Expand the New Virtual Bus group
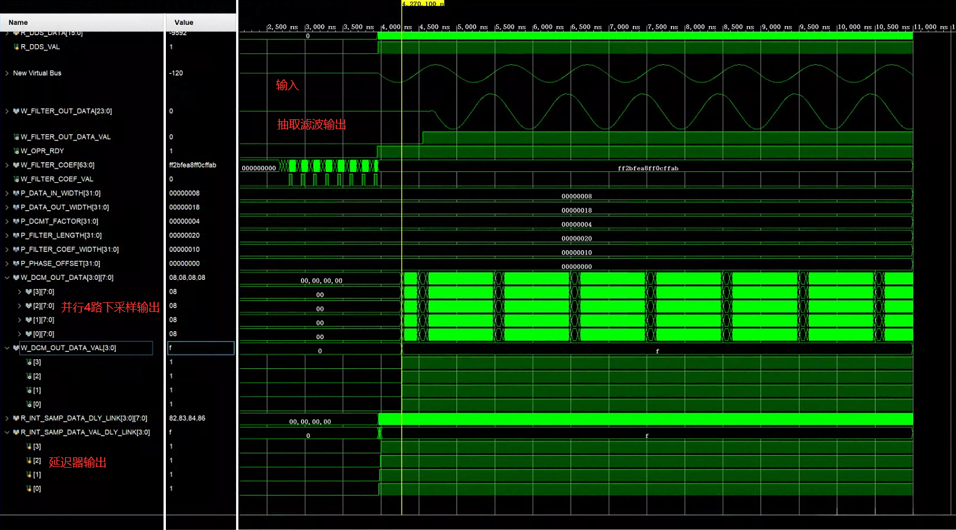The width and height of the screenshot is (956, 530). click(x=7, y=73)
